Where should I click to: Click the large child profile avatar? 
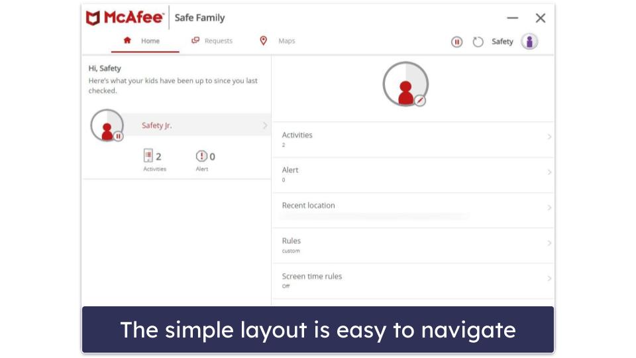pyautogui.click(x=405, y=84)
